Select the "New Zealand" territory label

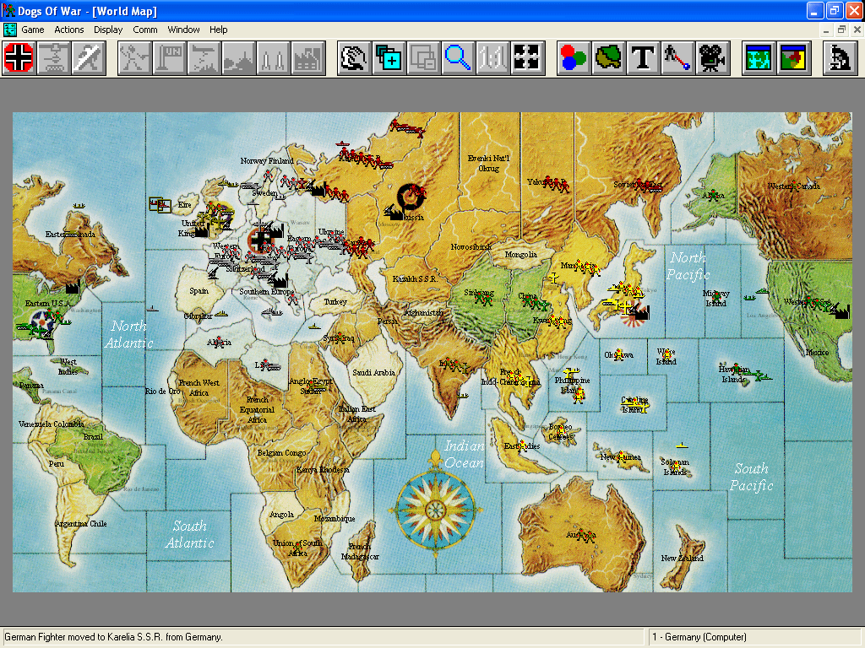683,559
